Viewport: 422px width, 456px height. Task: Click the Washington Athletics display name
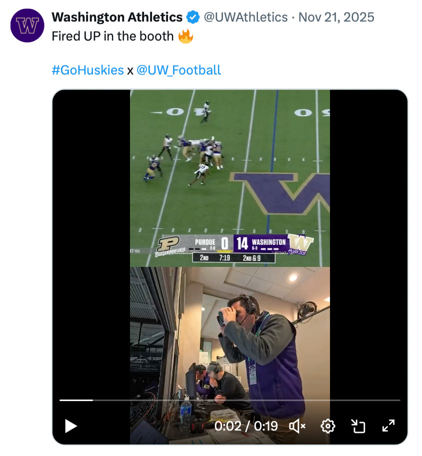click(x=117, y=17)
